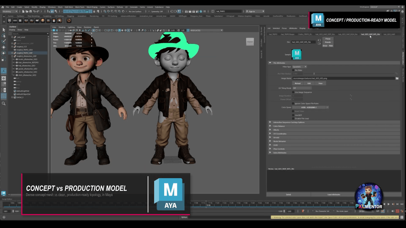
Task: Click the GLB shelf icon
Action: pos(26,21)
